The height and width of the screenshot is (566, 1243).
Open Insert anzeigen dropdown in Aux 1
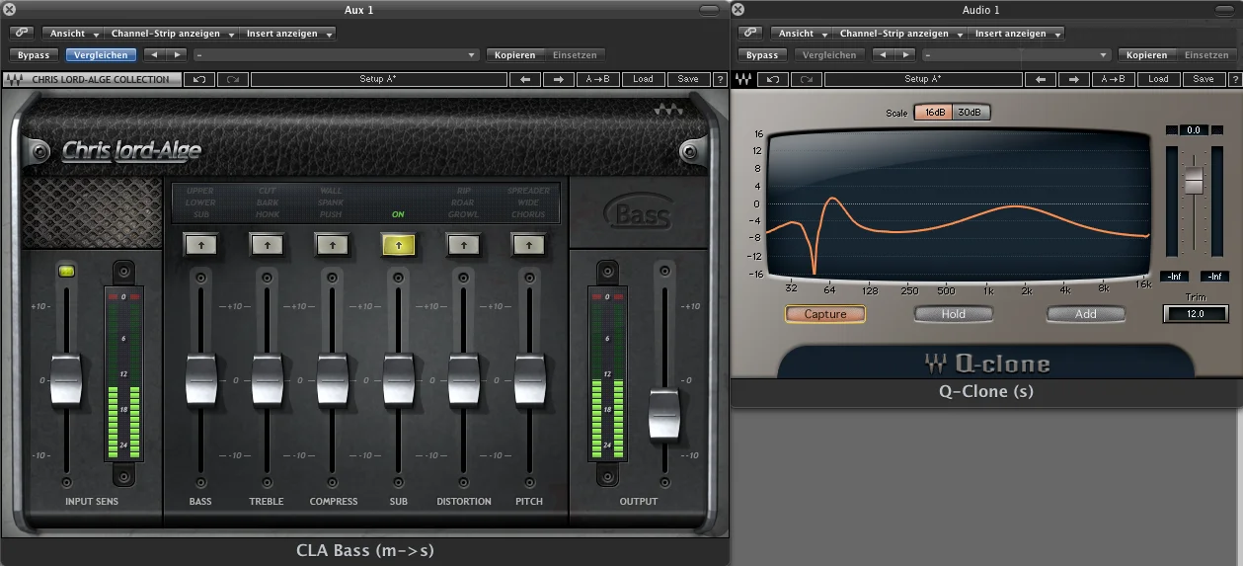[287, 34]
